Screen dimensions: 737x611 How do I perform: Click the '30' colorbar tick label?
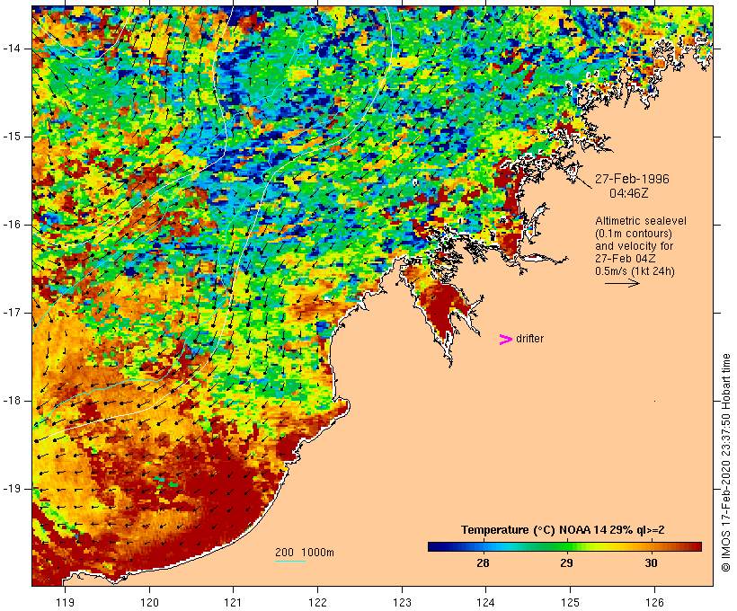point(651,563)
